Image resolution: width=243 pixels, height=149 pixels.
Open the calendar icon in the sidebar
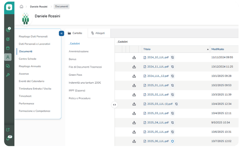click(8, 48)
